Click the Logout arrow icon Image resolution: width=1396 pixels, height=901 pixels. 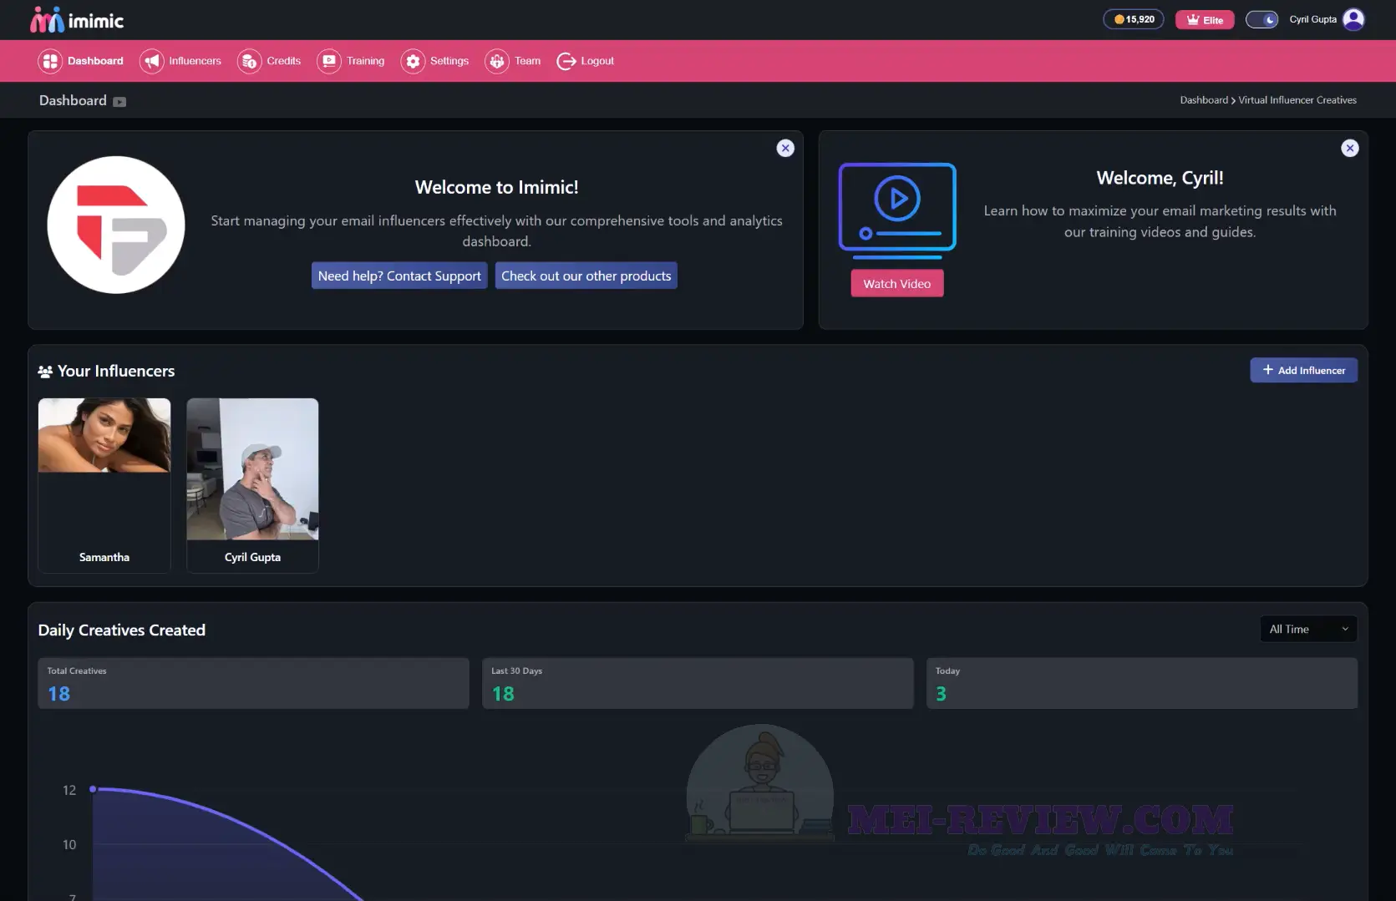tap(566, 61)
